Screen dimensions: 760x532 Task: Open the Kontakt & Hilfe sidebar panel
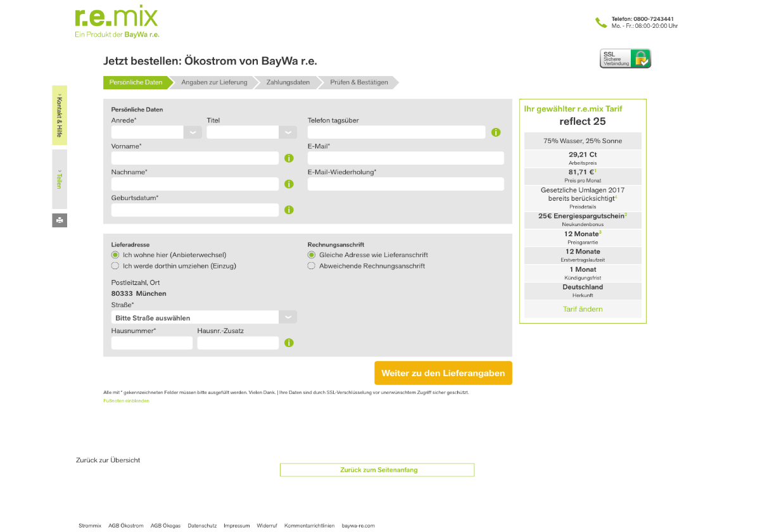[x=59, y=115]
